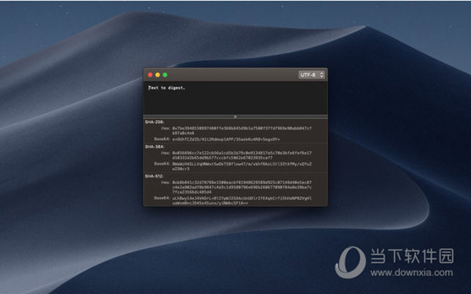
Task: Click the split divider handle below text area
Action: pyautogui.click(x=235, y=117)
